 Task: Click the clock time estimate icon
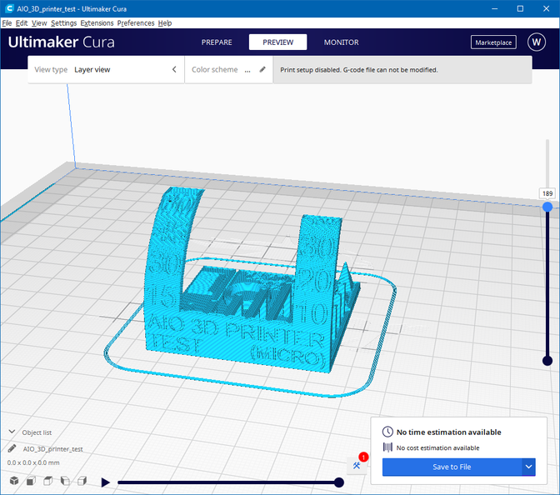coord(387,432)
